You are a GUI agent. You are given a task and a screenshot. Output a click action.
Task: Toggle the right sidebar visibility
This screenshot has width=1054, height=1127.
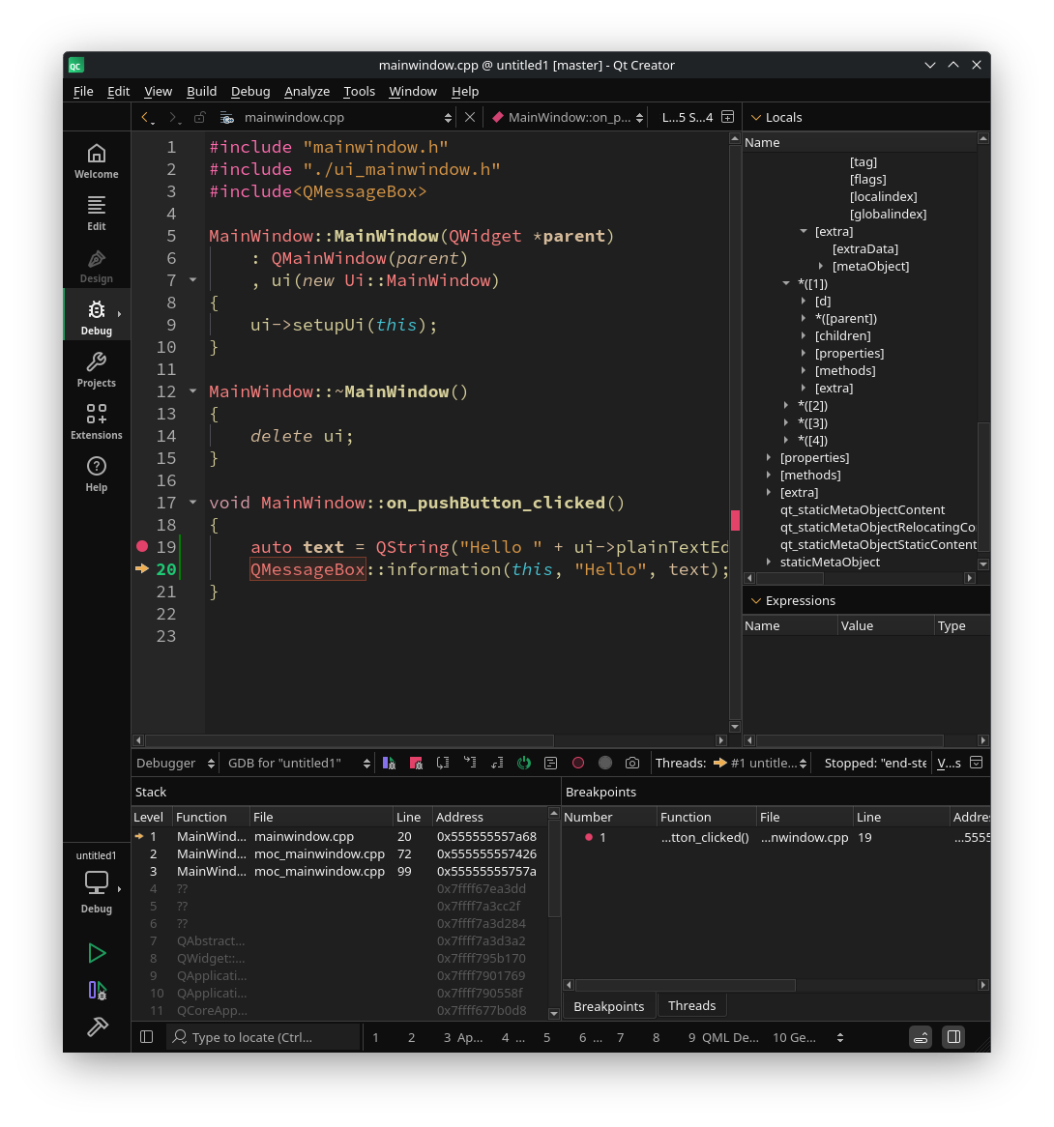(x=953, y=1037)
